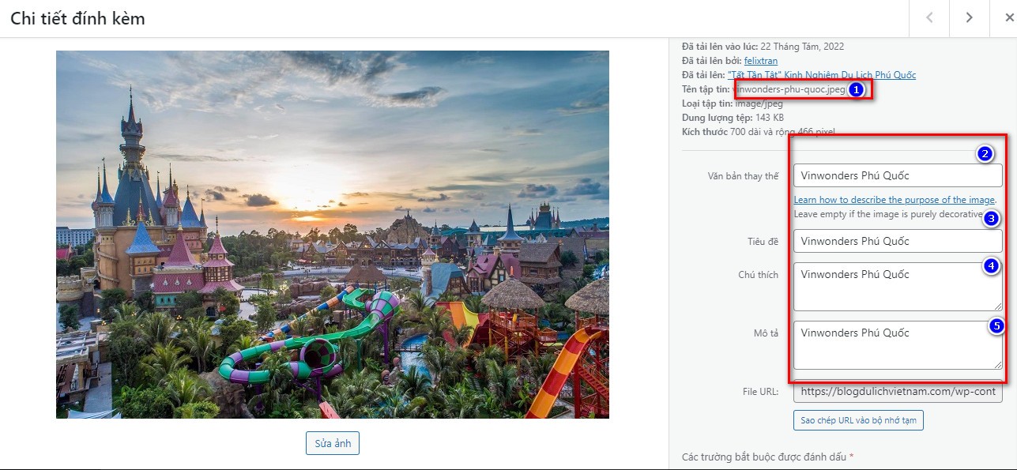Open Learn how to describe the image link
This screenshot has height=470, width=1017.
894,200
